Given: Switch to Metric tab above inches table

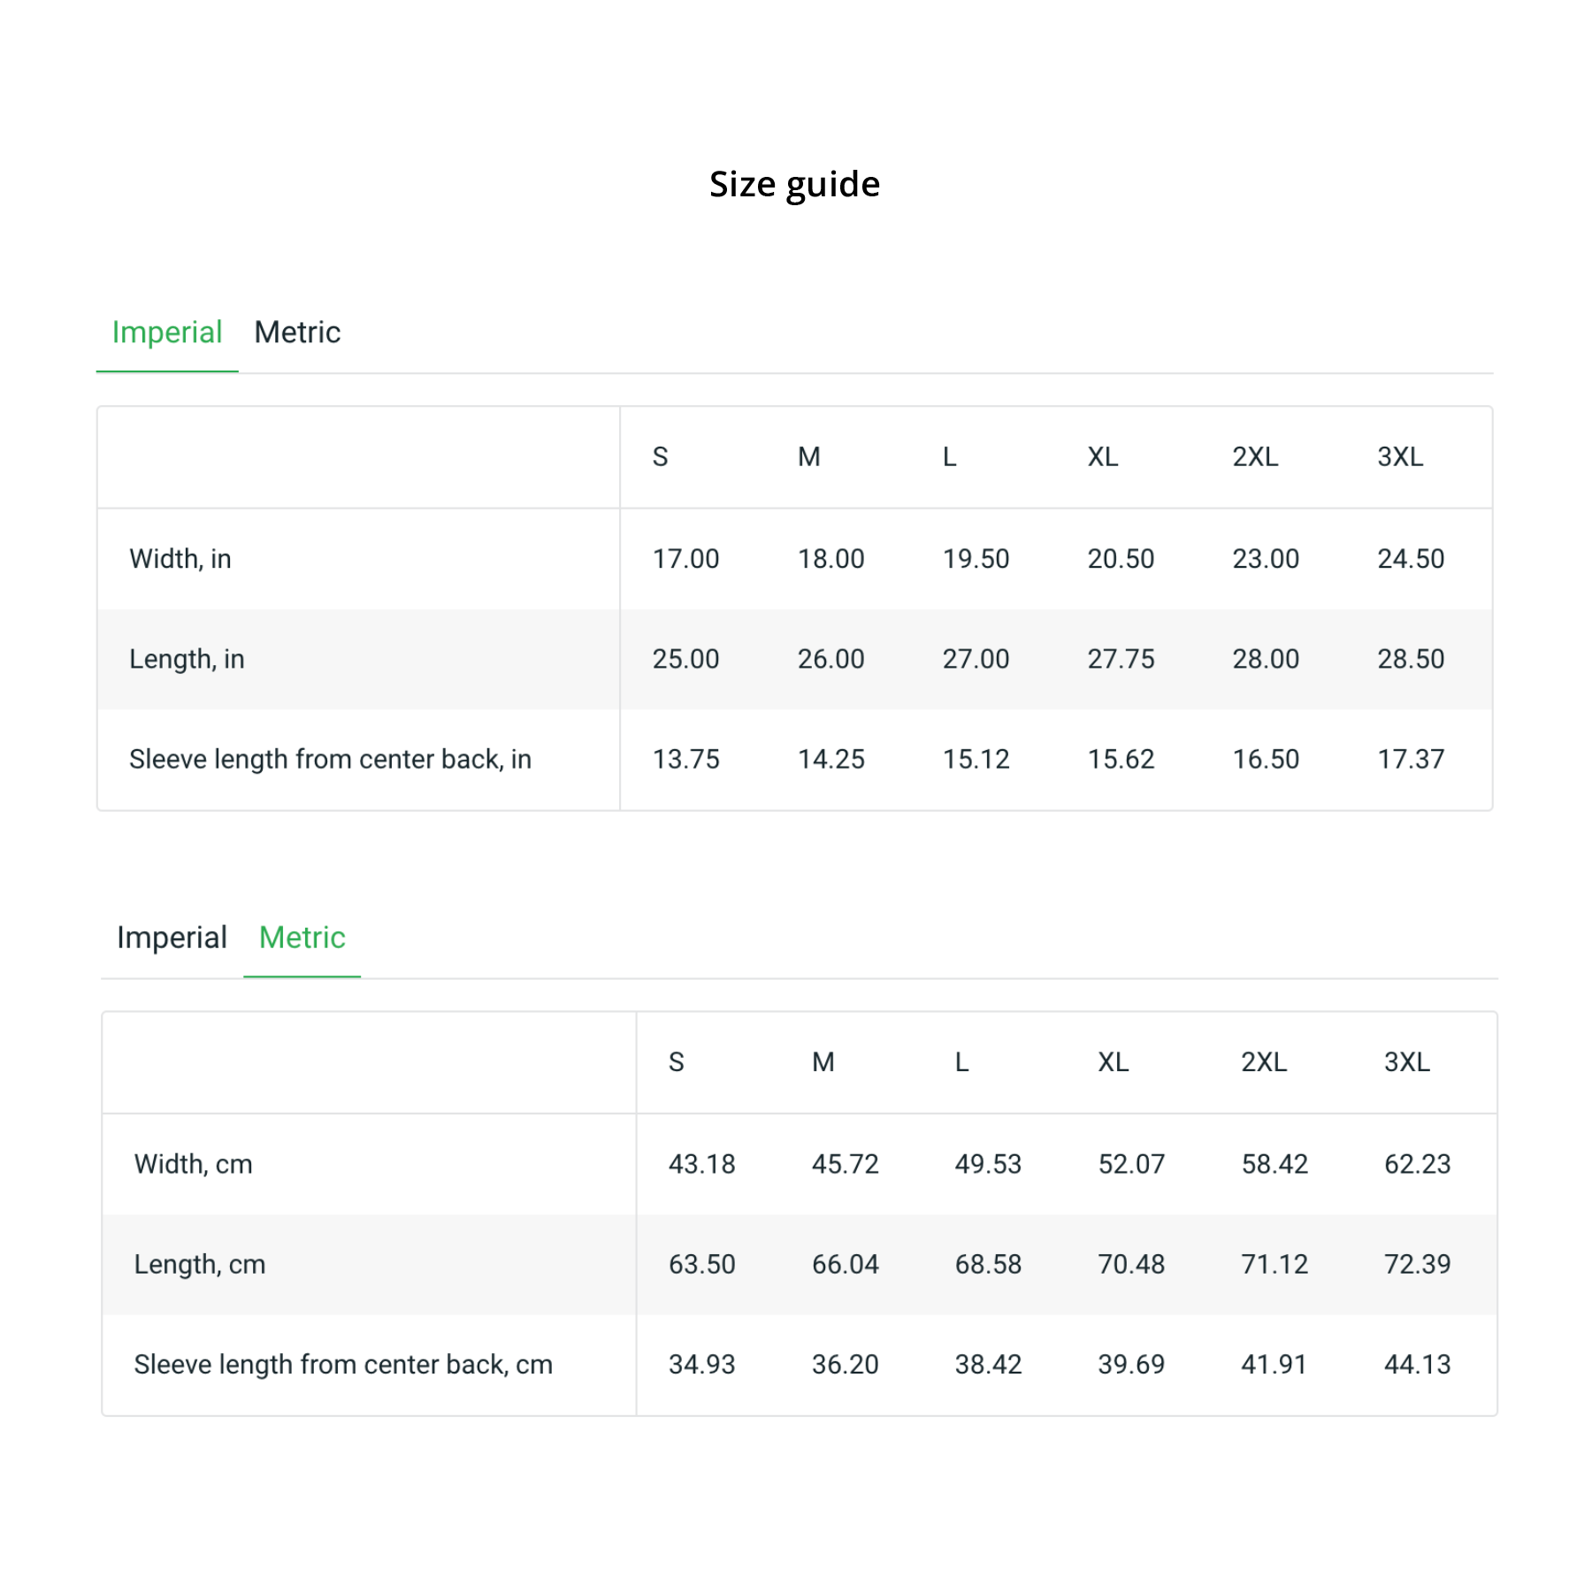Looking at the screenshot, I should pos(297,333).
